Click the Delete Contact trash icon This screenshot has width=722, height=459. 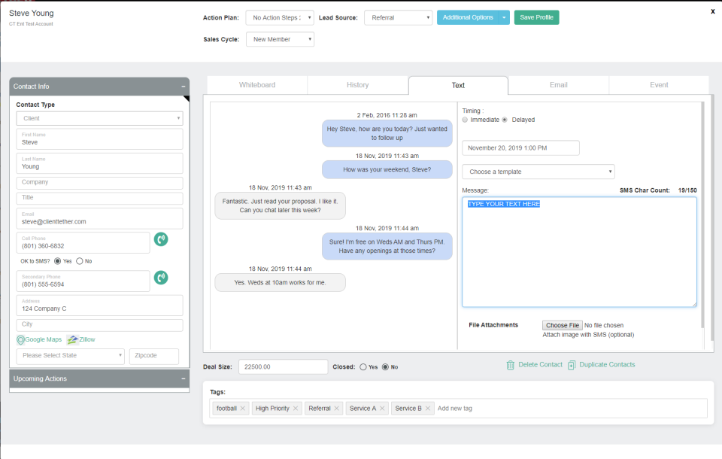pos(511,364)
